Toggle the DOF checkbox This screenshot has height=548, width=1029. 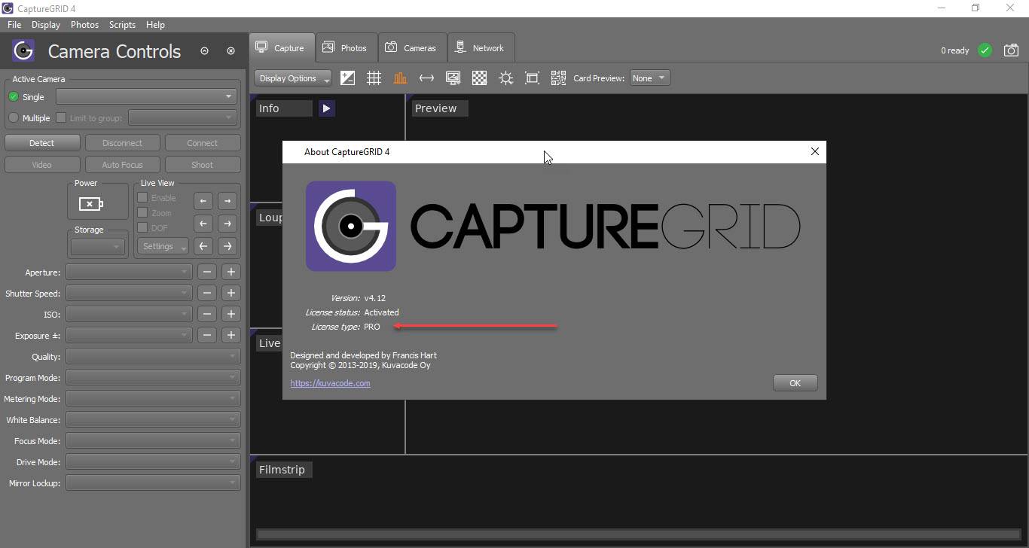pyautogui.click(x=142, y=228)
